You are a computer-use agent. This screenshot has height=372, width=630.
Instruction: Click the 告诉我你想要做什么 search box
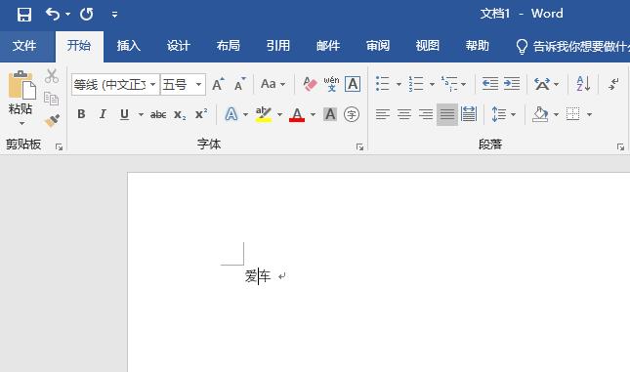(572, 47)
